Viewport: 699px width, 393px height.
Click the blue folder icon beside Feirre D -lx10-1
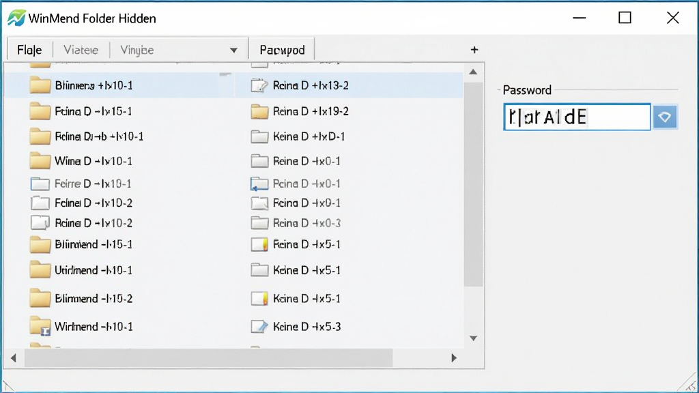[x=40, y=184]
